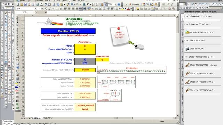Insert a hyperlink using globe icon

84,5
